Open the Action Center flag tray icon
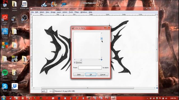The height and width of the screenshot is (100, 179). click(x=160, y=98)
